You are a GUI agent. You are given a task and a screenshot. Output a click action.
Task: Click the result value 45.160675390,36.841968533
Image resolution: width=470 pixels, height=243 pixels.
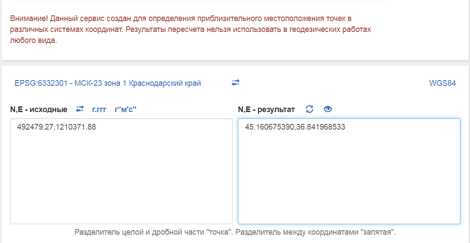coord(295,127)
